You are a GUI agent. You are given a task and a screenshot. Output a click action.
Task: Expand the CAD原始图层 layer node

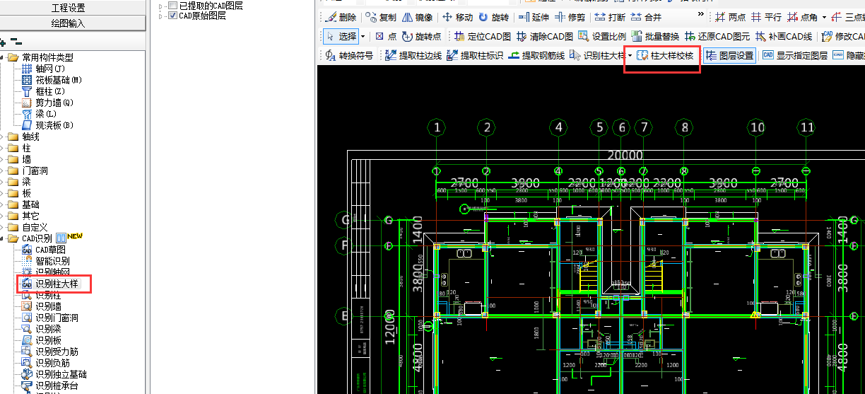click(x=161, y=16)
